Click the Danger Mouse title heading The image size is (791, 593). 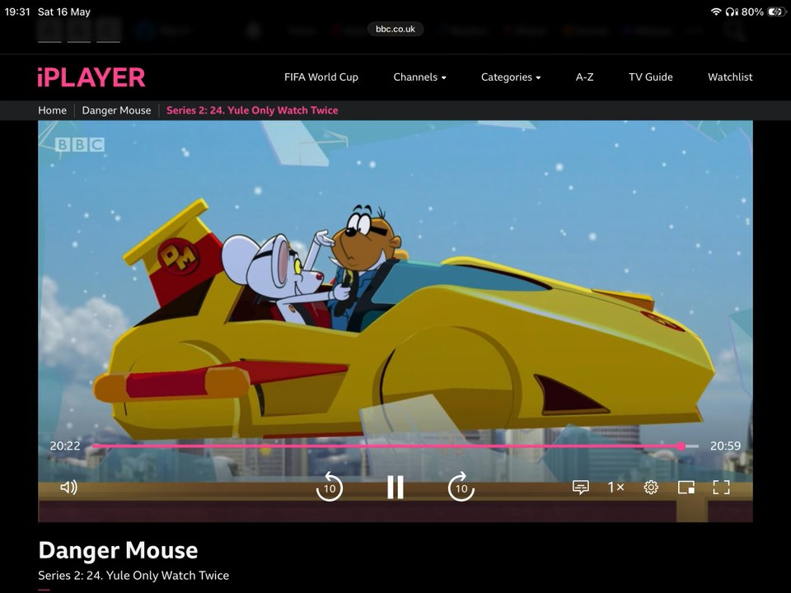click(x=118, y=550)
